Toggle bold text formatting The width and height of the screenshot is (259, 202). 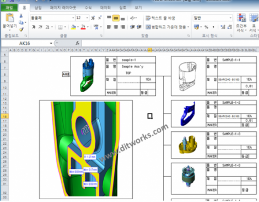[34, 27]
